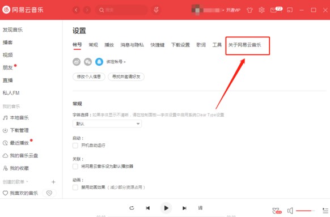
Task: Click the QQ account binding icon
Action: pyautogui.click(x=99, y=62)
